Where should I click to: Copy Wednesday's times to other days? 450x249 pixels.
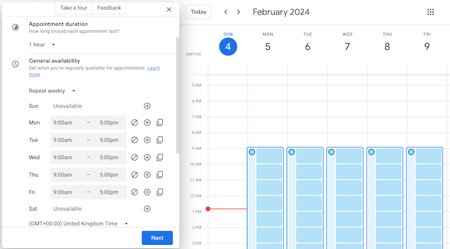[x=159, y=157]
